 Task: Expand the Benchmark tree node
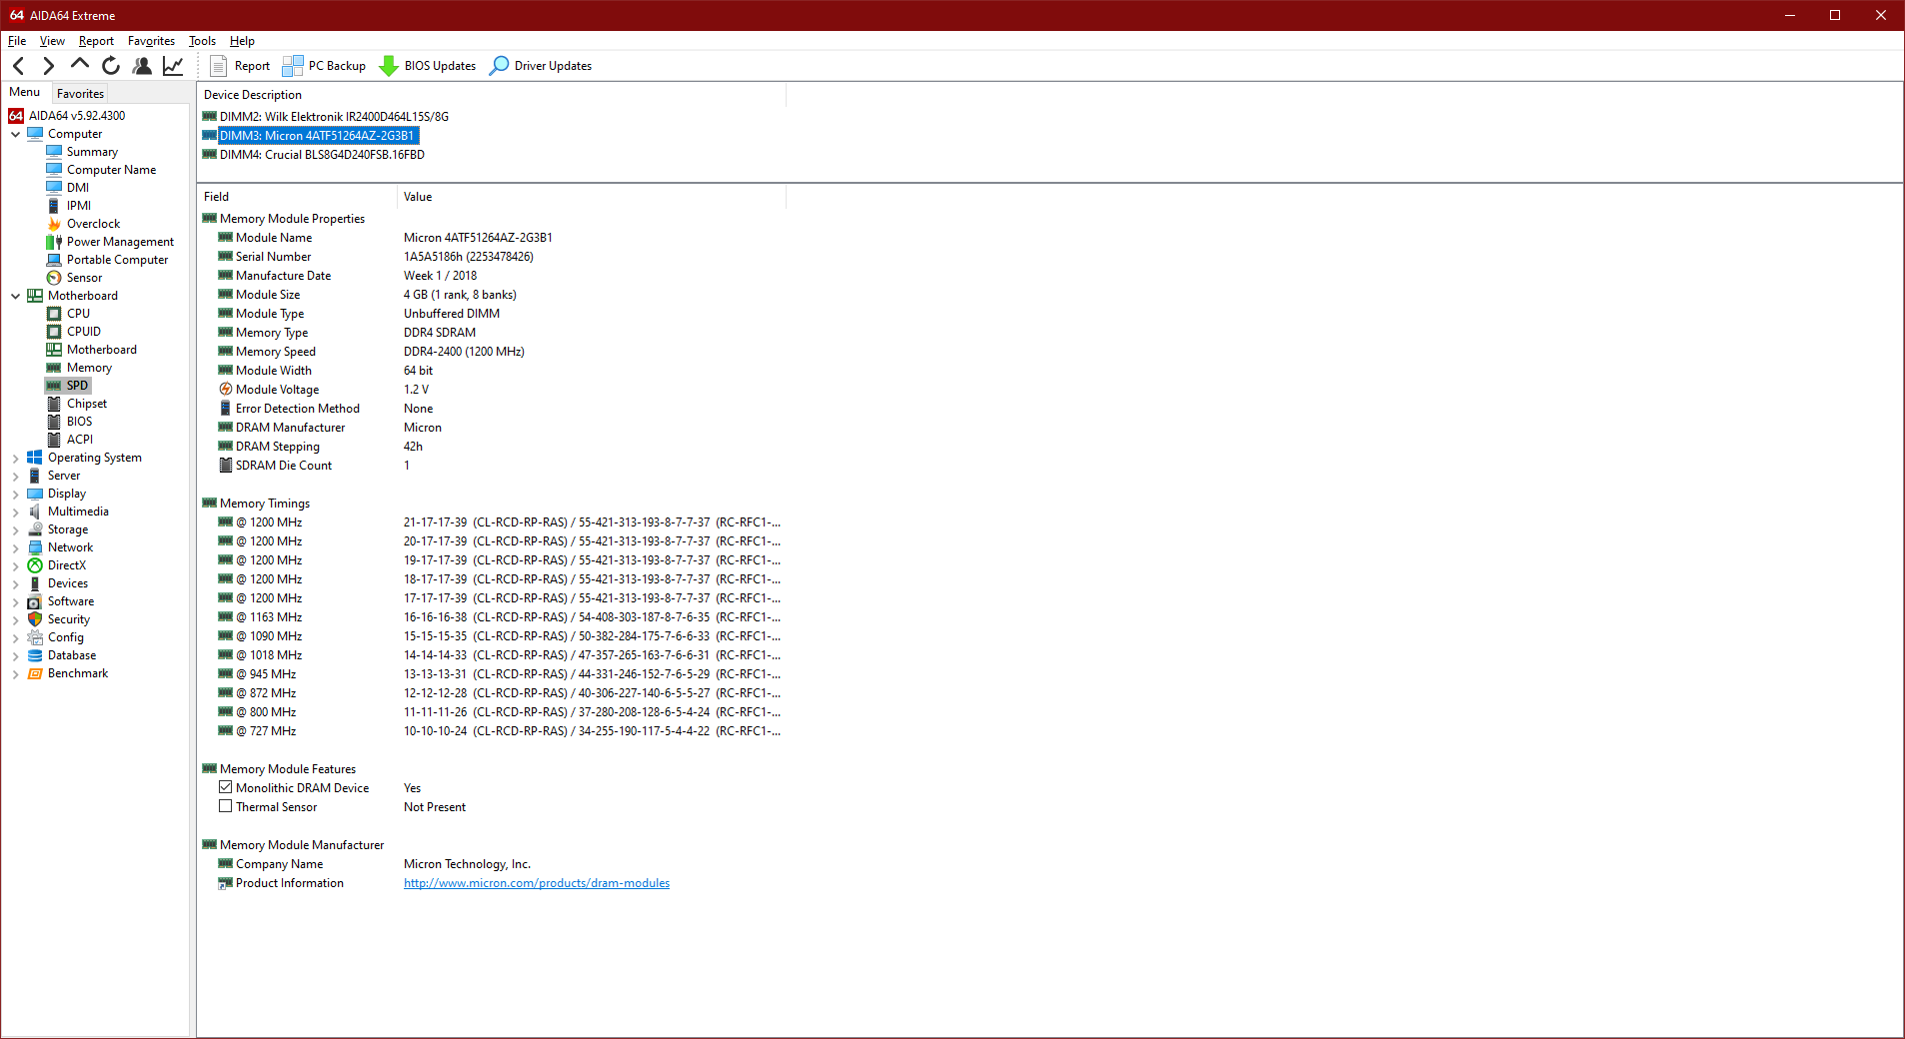[x=15, y=673]
